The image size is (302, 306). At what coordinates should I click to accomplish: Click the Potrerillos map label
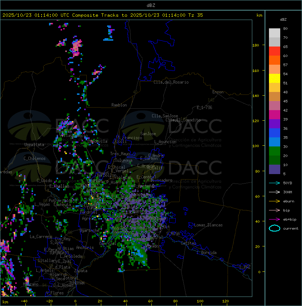click(61, 201)
